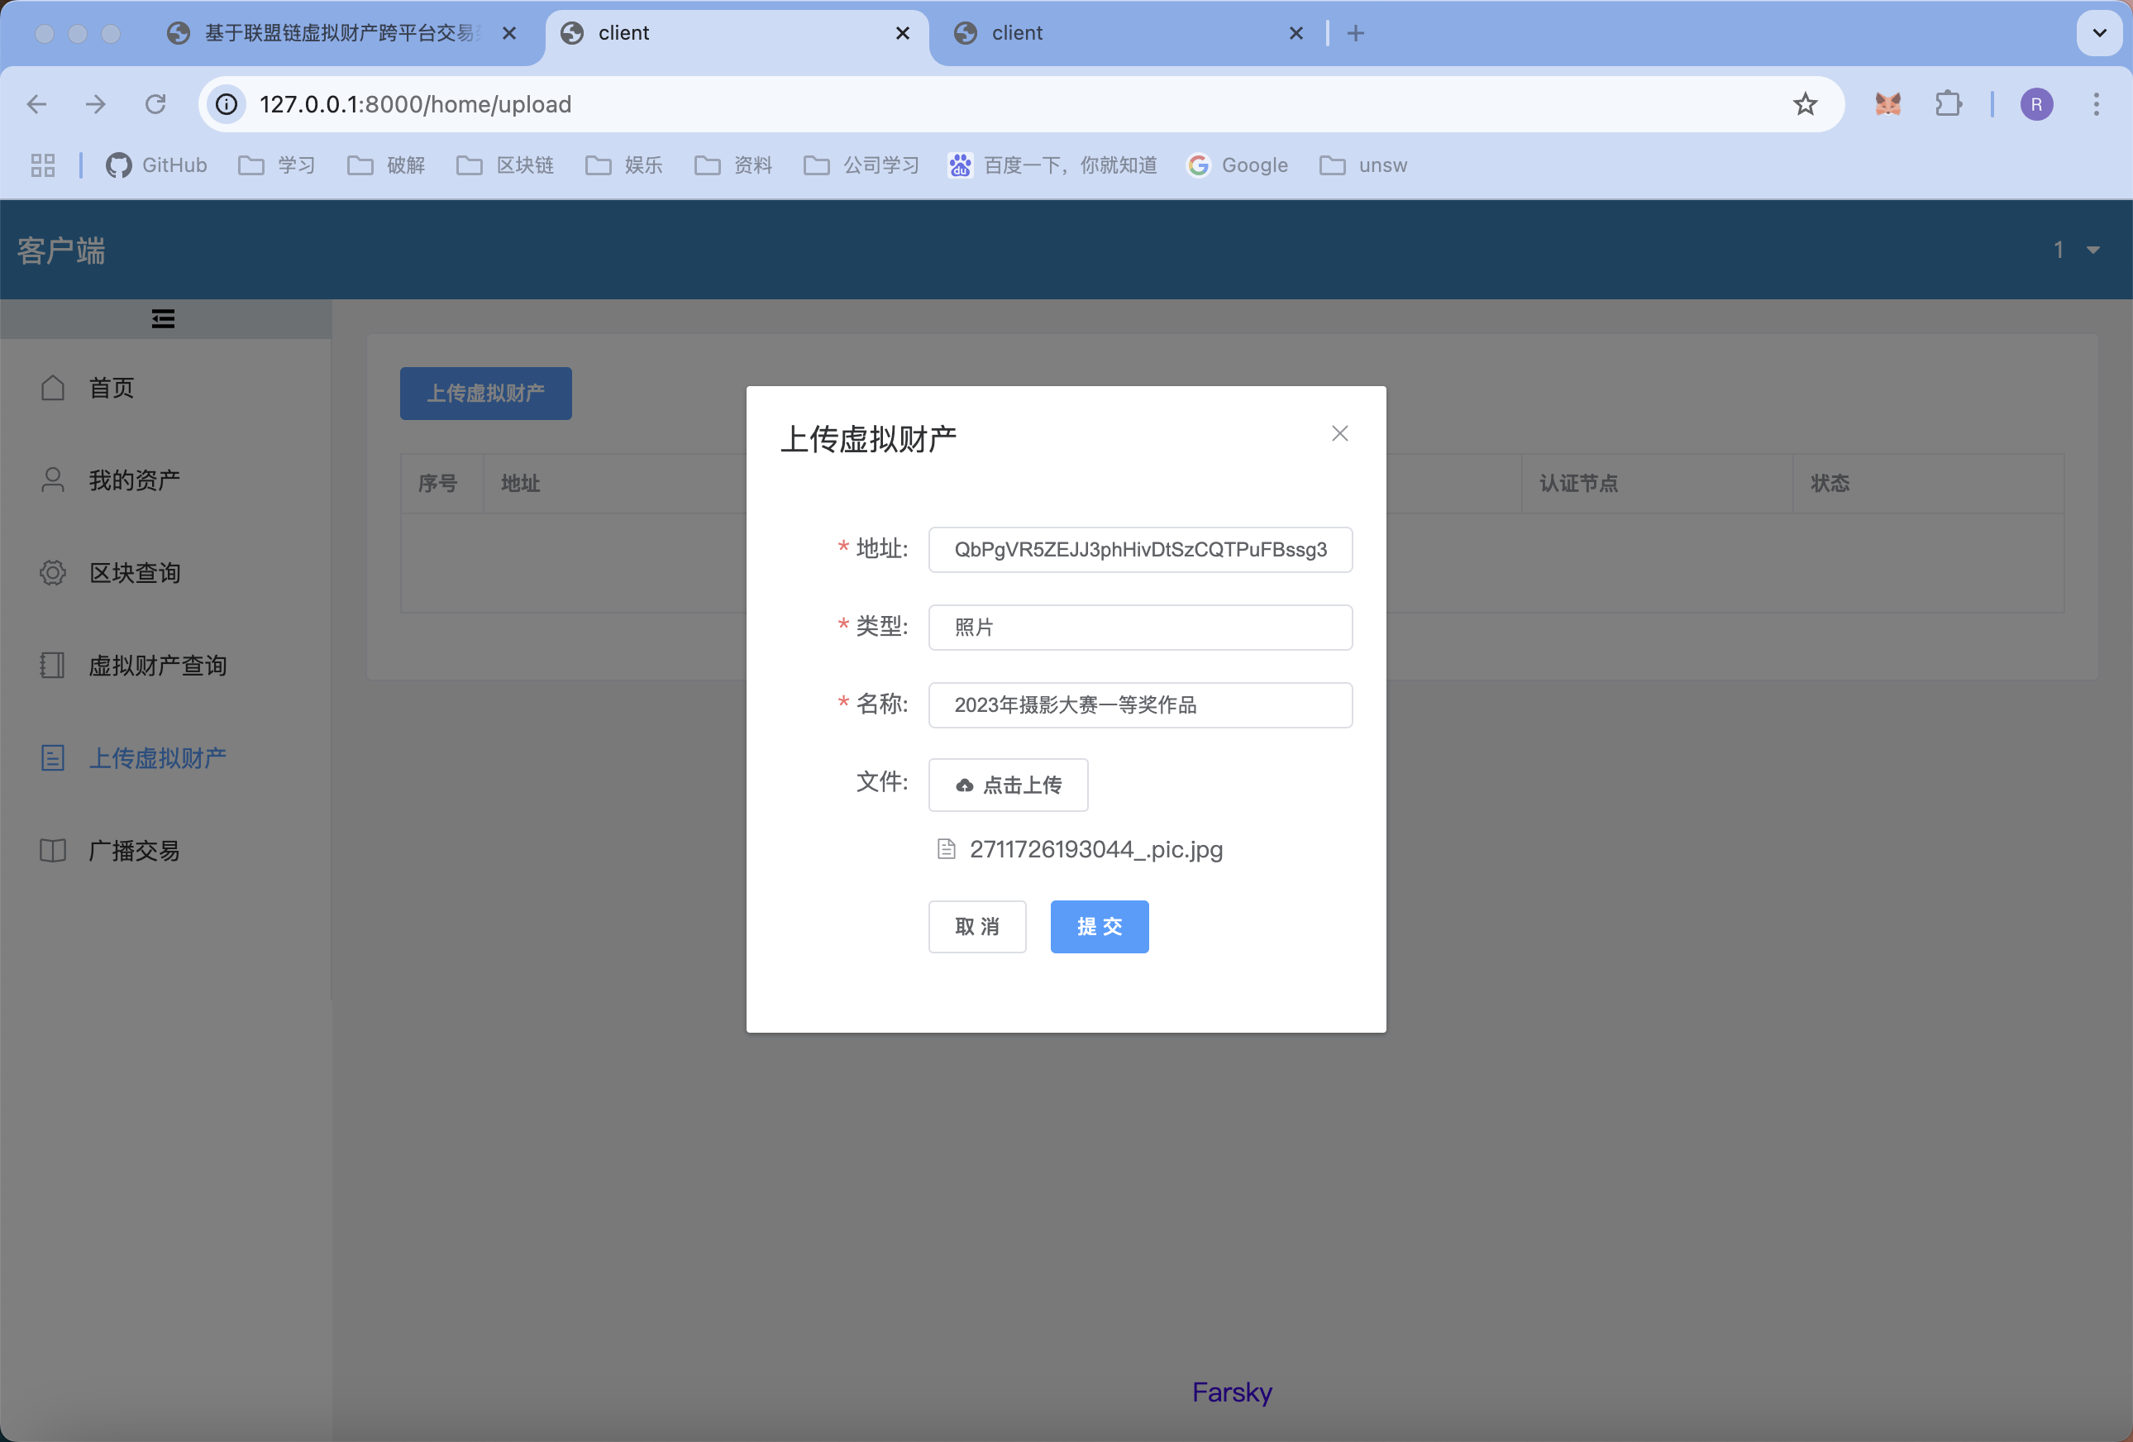The image size is (2133, 1442).
Task: Click the 地址 address input field
Action: (x=1140, y=549)
